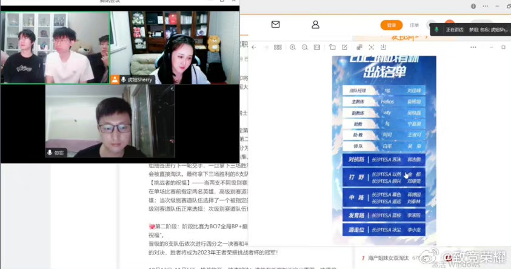Click the 发育路 row in lineup image
The width and height of the screenshot is (511, 269).
pos(384,216)
